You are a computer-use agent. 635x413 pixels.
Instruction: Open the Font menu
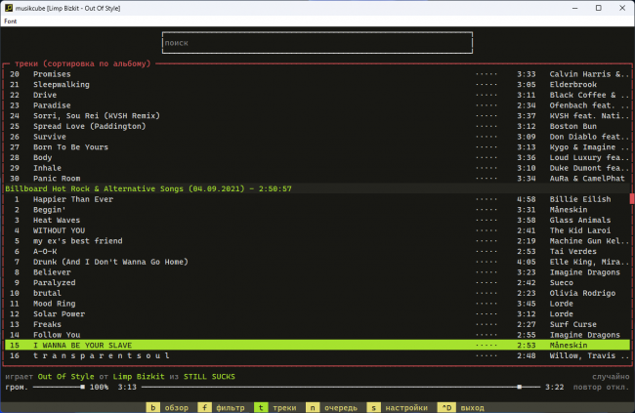[x=11, y=21]
